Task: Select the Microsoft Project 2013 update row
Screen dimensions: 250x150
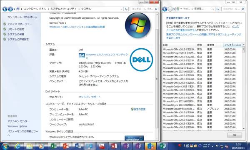Action: [202, 53]
